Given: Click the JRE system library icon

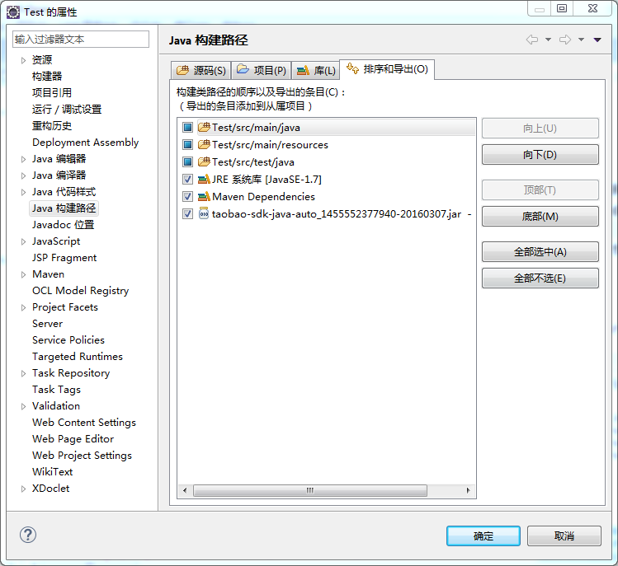Looking at the screenshot, I should click(204, 179).
